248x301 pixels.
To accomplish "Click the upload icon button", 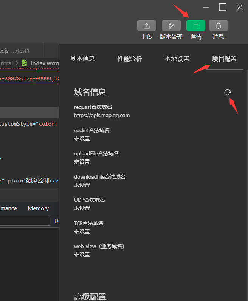I will point(147,26).
